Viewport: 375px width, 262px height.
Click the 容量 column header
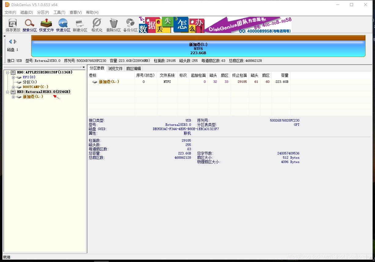click(x=281, y=75)
